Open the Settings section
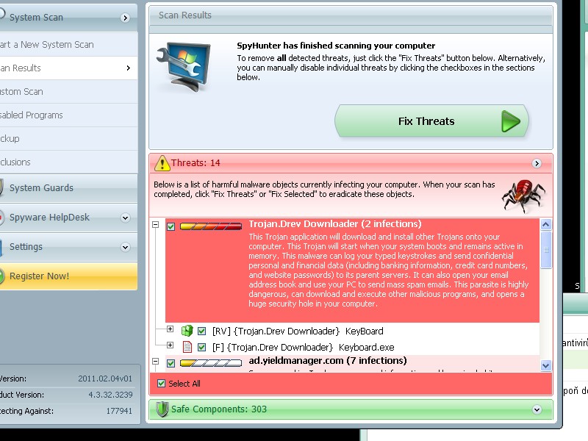Screen dimensions: 588x441 [68, 247]
